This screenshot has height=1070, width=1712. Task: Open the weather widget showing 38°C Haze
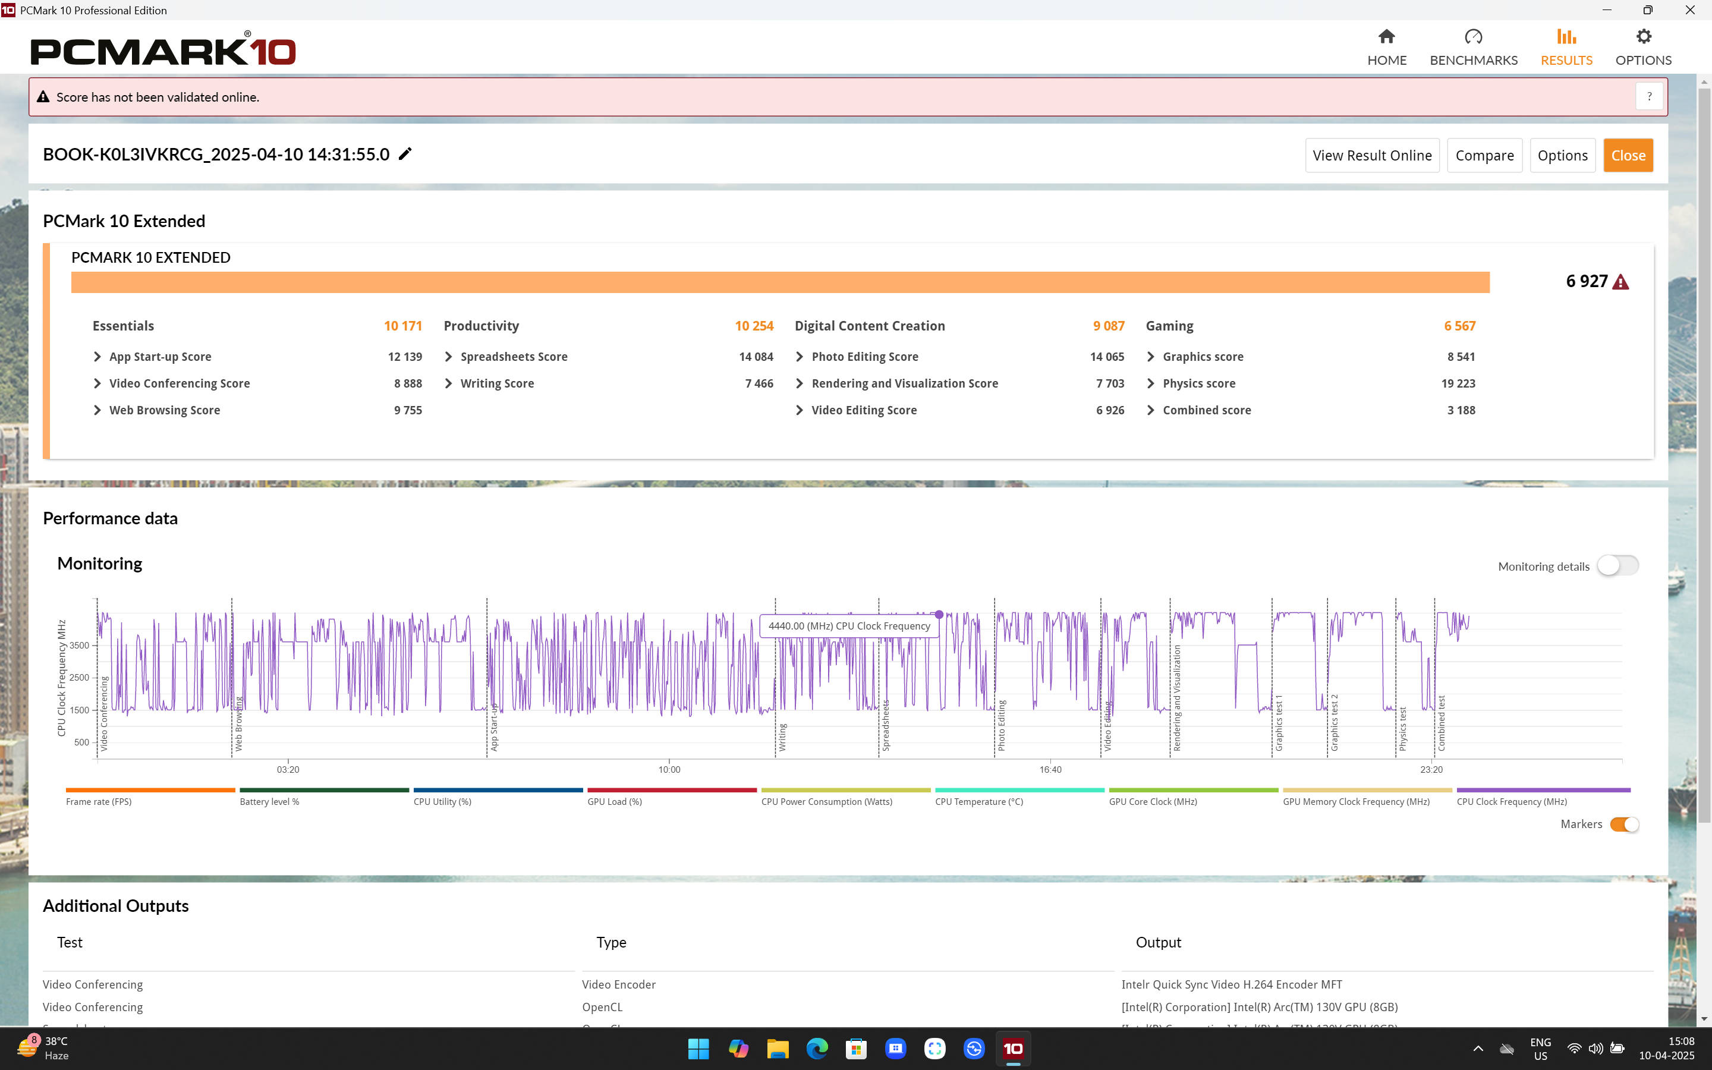42,1048
